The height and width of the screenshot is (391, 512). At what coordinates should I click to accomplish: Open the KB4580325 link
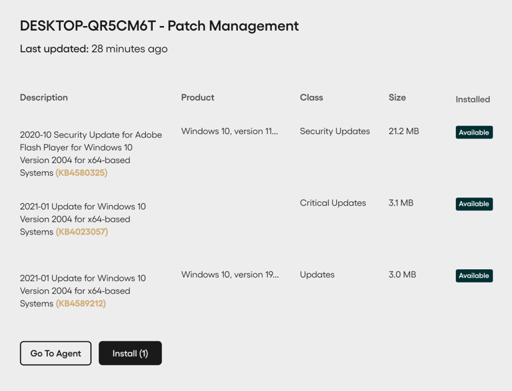point(81,173)
